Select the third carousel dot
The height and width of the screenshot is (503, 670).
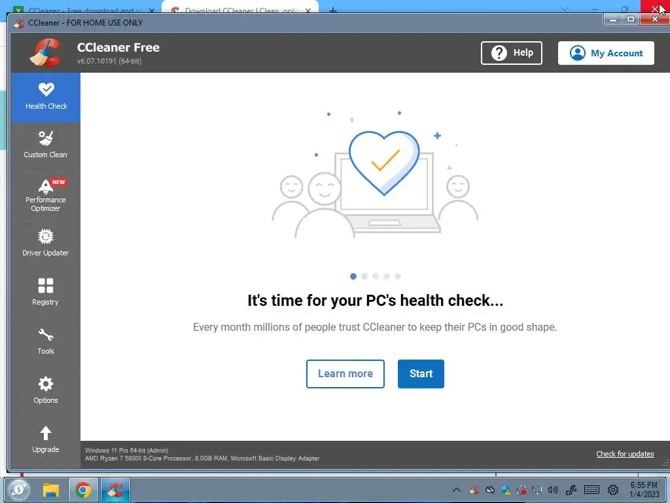click(x=376, y=276)
